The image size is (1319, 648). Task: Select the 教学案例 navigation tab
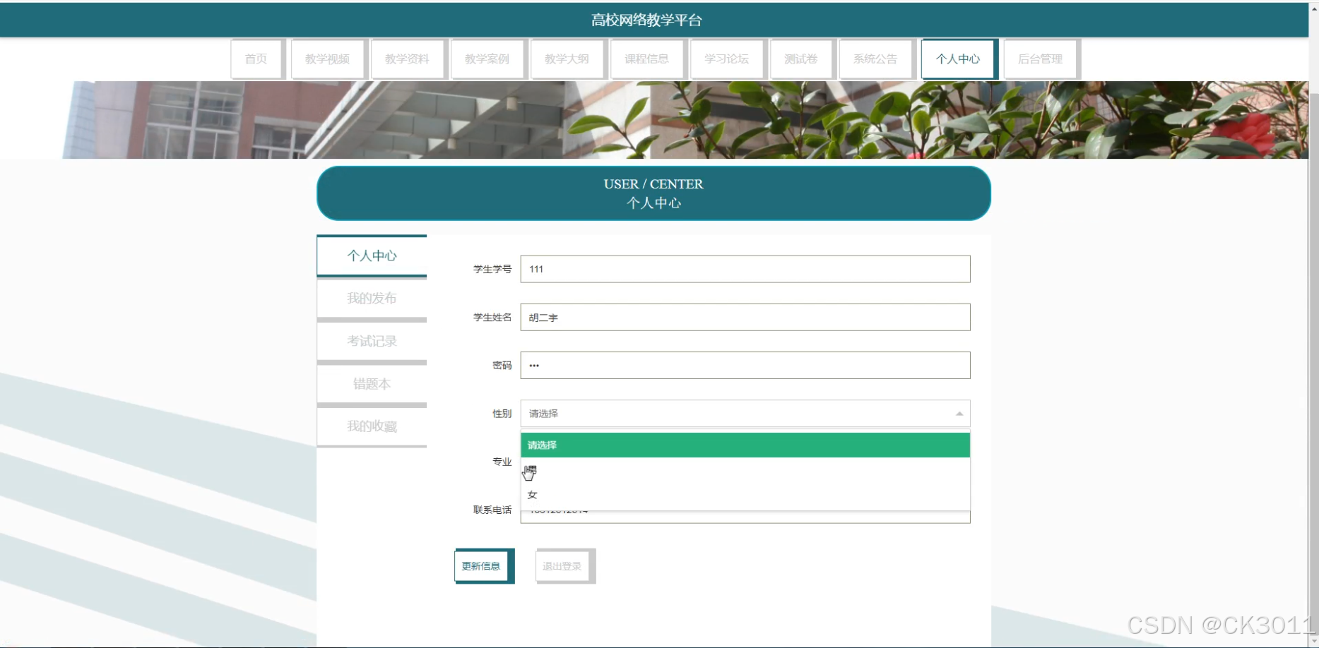[x=487, y=59]
